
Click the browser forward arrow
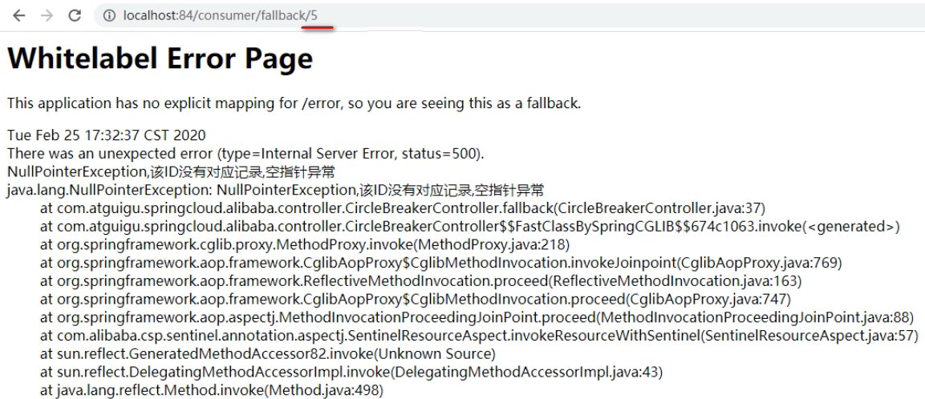point(47,16)
